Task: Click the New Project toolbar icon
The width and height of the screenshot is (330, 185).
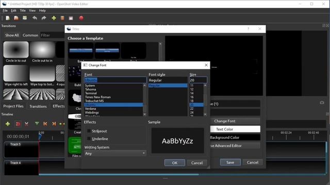Action: (8, 18)
